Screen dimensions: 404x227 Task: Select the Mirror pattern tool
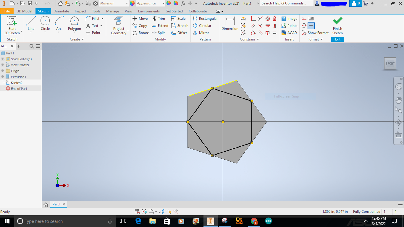tap(201, 33)
